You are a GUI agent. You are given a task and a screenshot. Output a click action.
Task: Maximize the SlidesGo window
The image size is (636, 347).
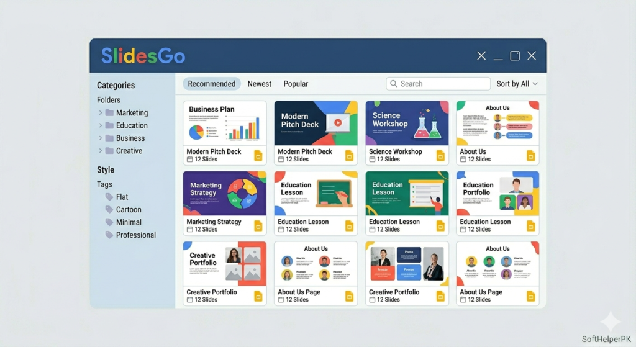click(515, 55)
